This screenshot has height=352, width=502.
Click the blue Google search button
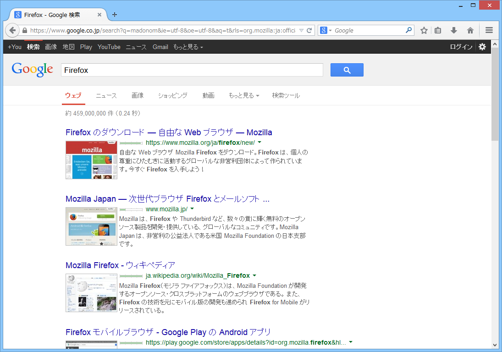coord(347,70)
